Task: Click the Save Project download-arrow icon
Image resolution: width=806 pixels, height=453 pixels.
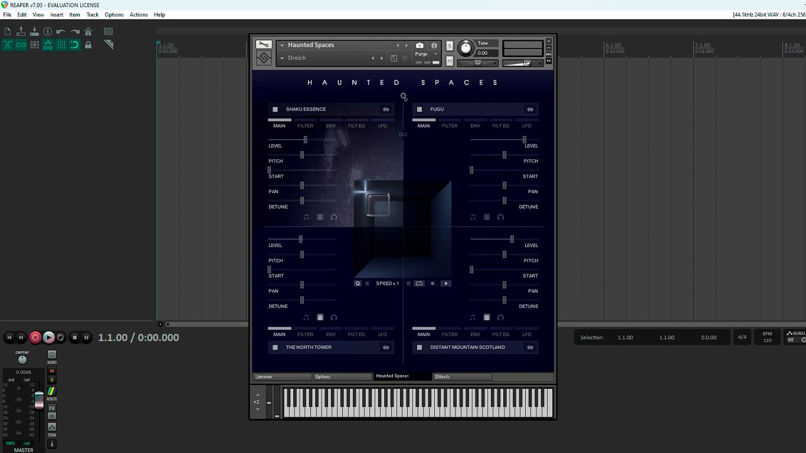Action: [34, 31]
